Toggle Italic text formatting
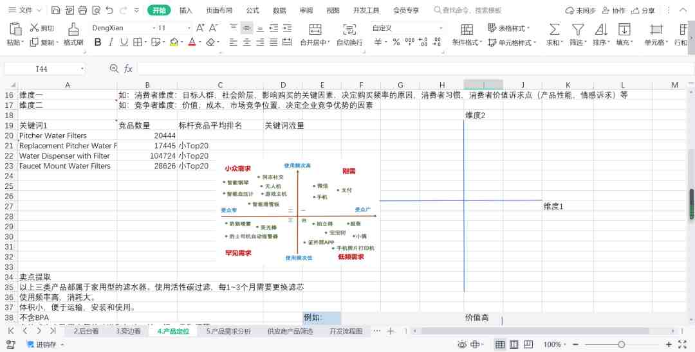 coord(111,42)
